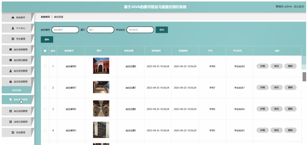The width and height of the screenshot is (307, 145).
Task: Sort table using 学生姓名 column arrows
Action: tap(244, 51)
